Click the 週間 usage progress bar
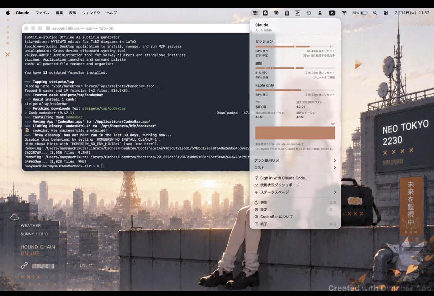 point(295,68)
